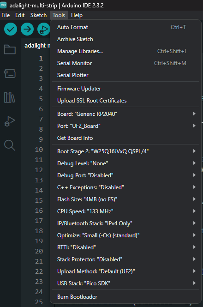
Task: Open the Sketchbook folder sidebar icon
Action: tap(10, 49)
